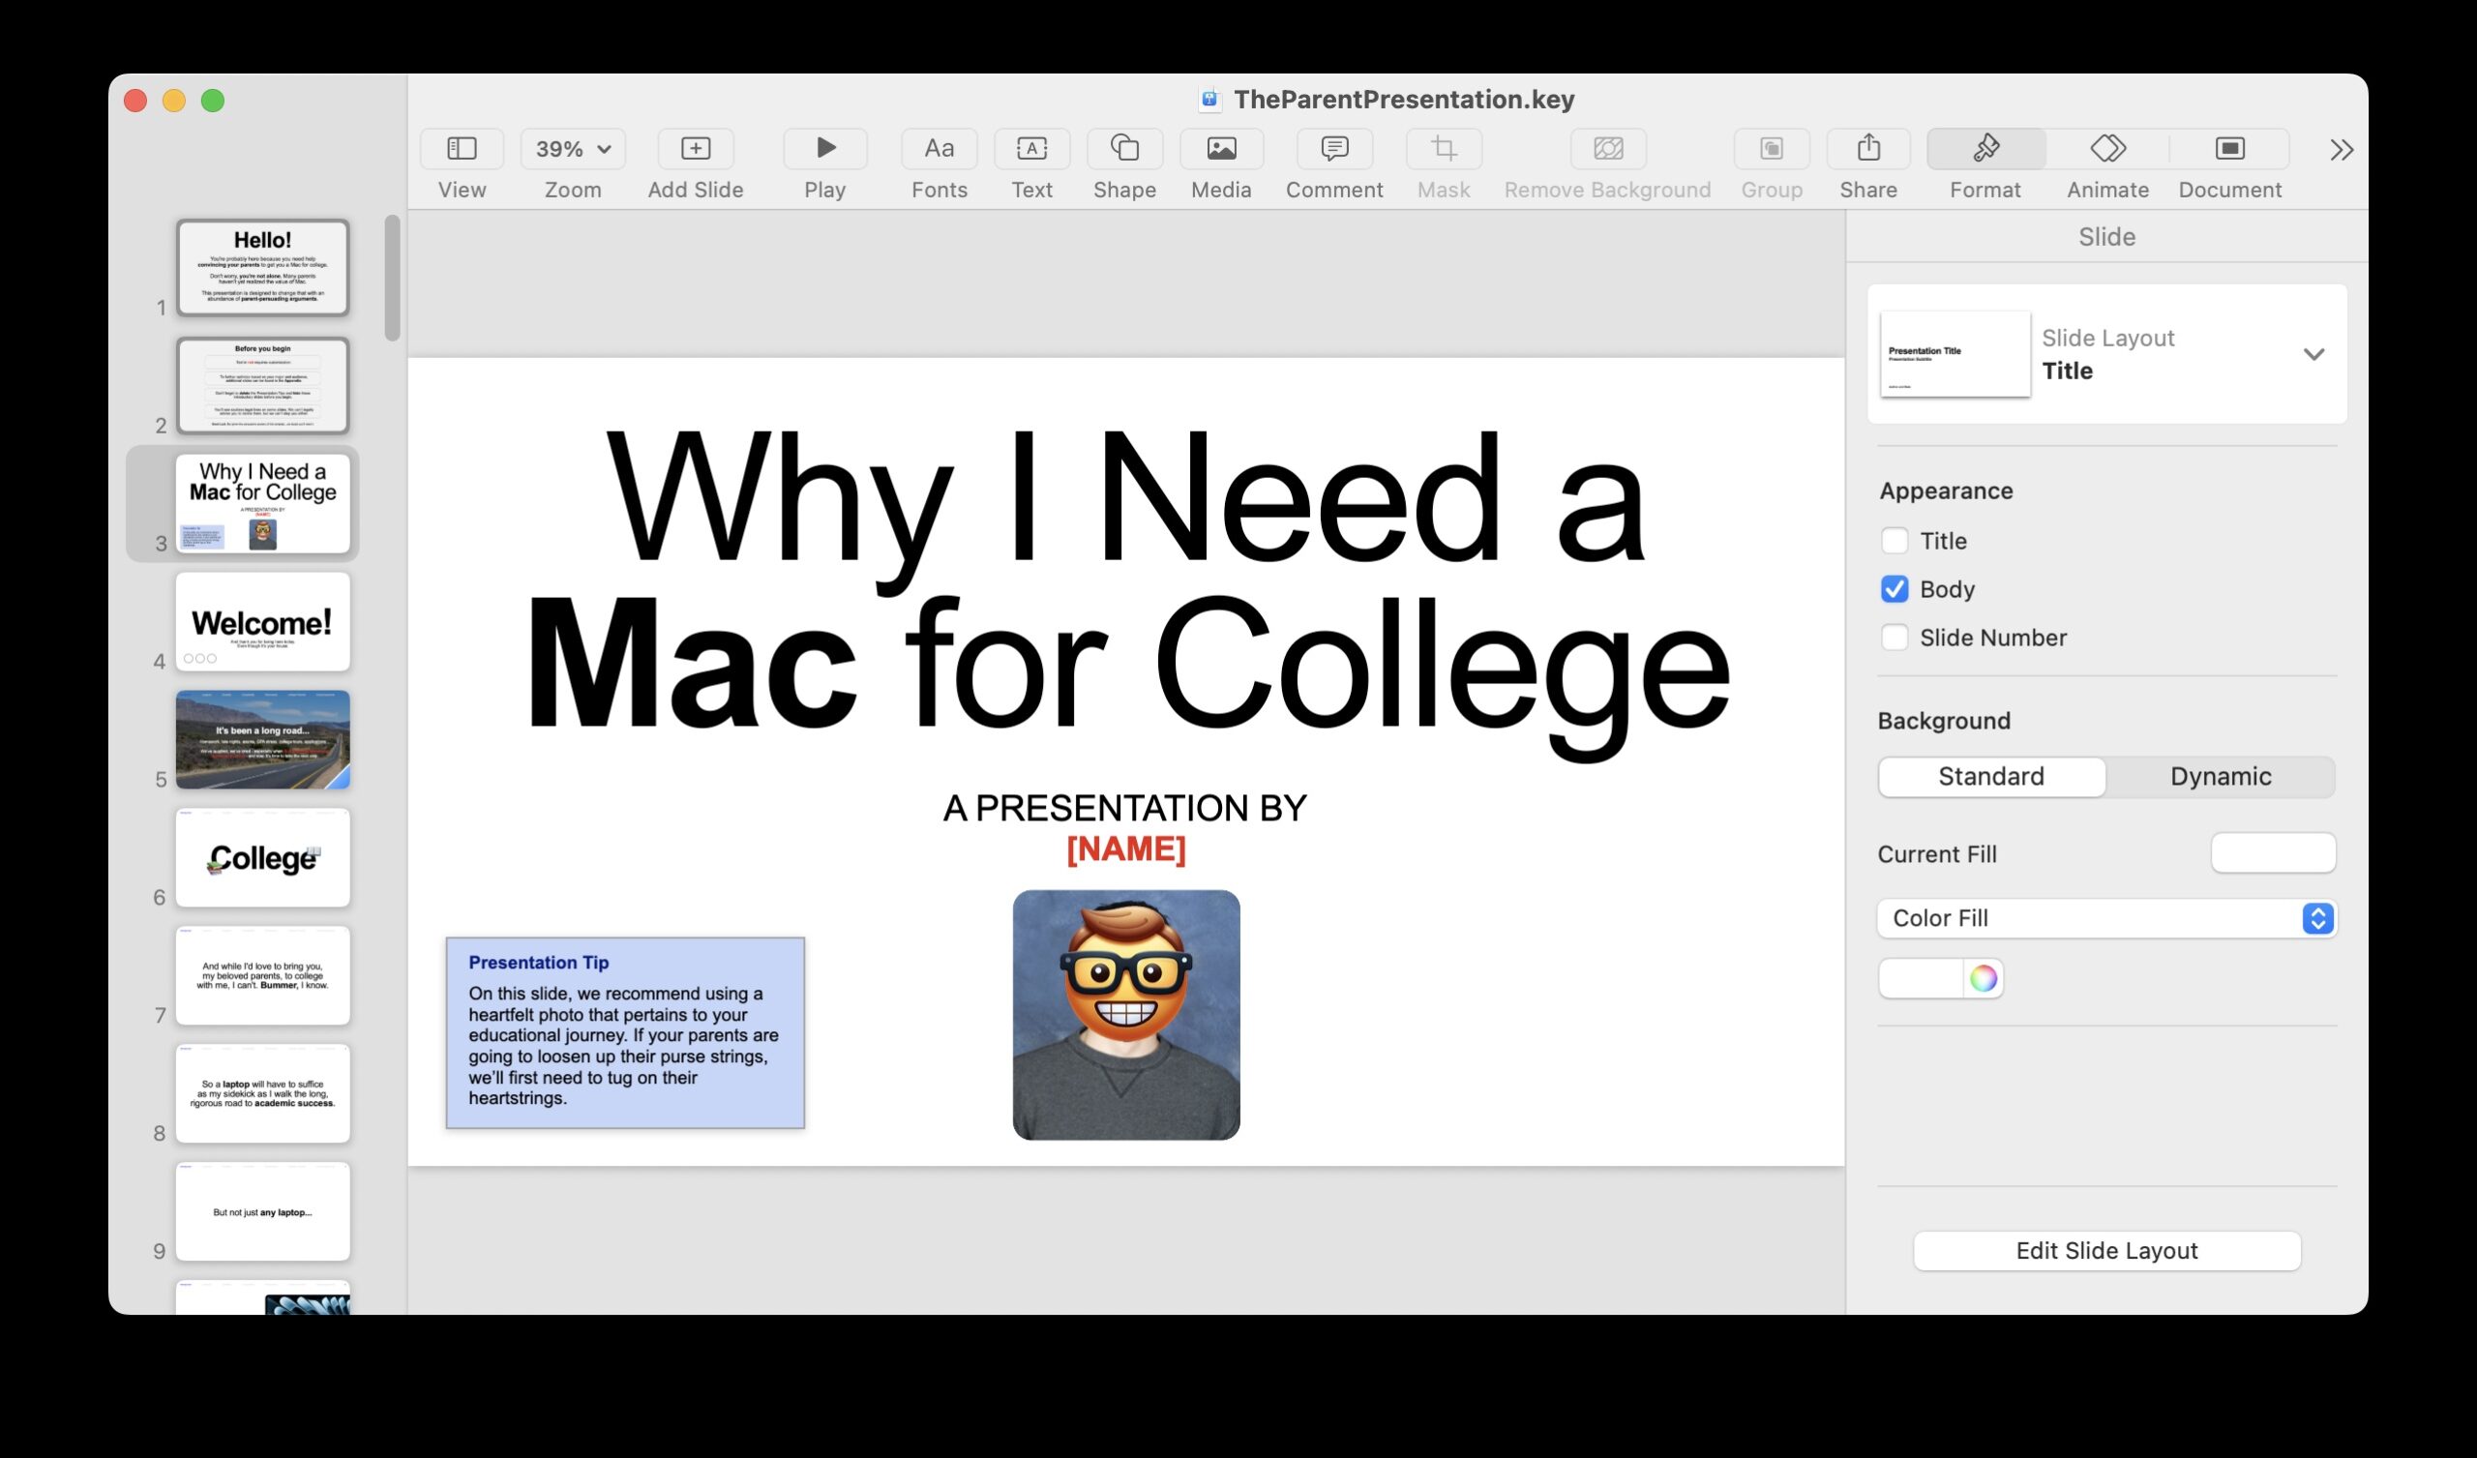Viewport: 2477px width, 1458px height.
Task: Open the Document inspector icon
Action: (x=2229, y=148)
